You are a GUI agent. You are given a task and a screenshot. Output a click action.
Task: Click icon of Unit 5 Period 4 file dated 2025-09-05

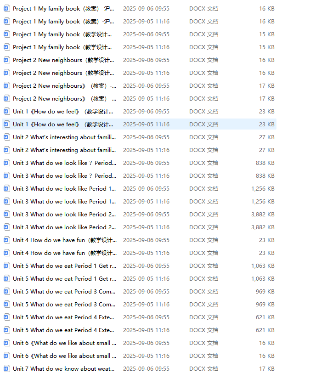pos(6,330)
